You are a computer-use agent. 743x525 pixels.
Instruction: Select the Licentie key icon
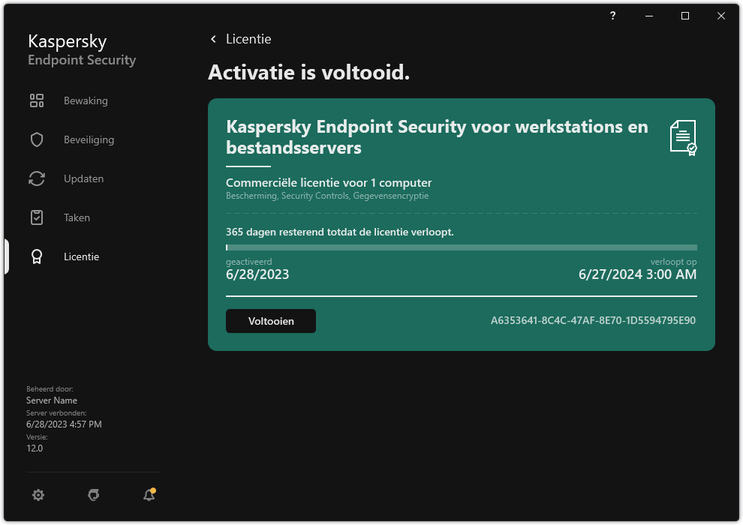[x=37, y=256]
